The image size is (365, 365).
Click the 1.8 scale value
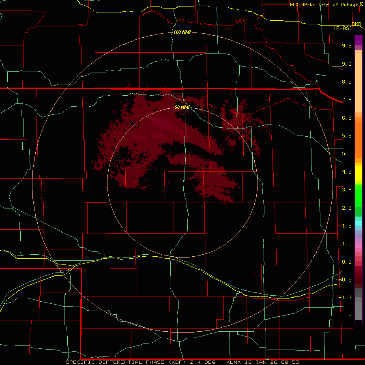347,226
